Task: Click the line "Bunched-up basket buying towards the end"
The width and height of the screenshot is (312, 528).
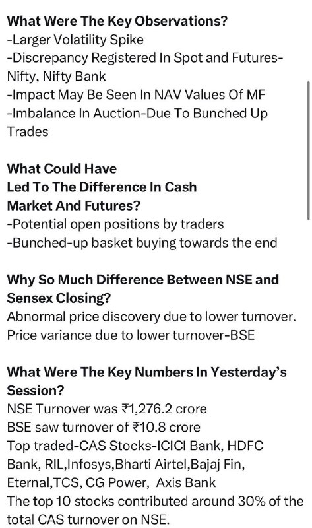Action: tap(144, 243)
